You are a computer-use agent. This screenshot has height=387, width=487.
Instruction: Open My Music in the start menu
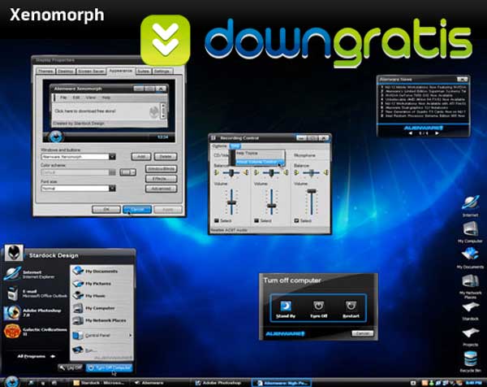click(101, 296)
